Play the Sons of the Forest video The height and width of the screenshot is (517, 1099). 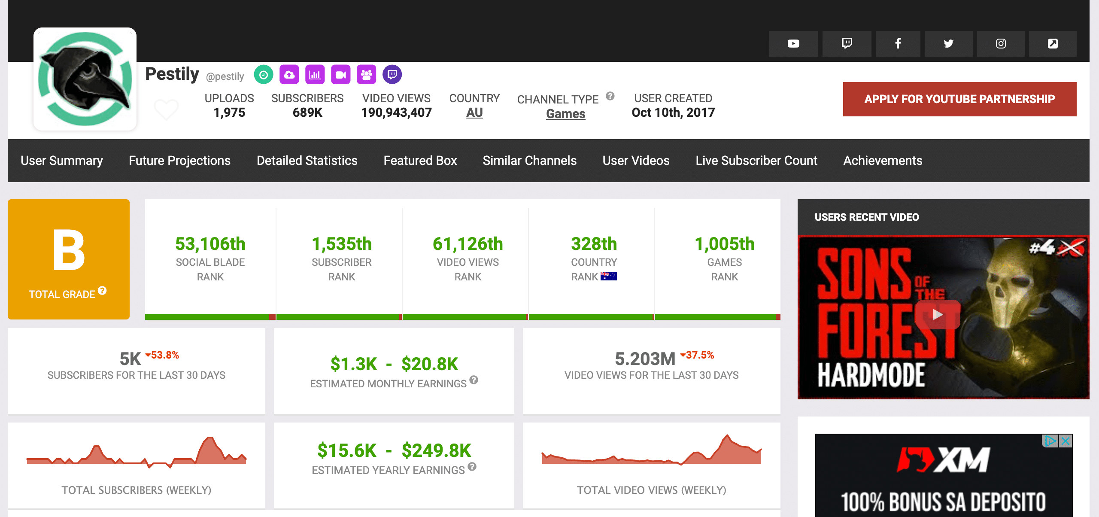938,314
